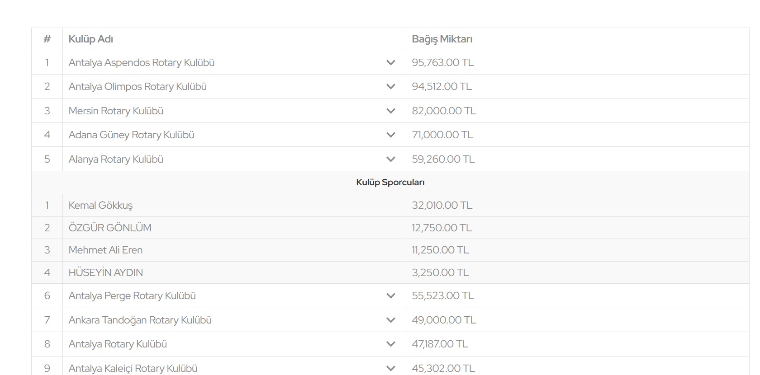760x375 pixels.
Task: Click the 95,763.00 TL donation amount
Action: [x=443, y=63]
